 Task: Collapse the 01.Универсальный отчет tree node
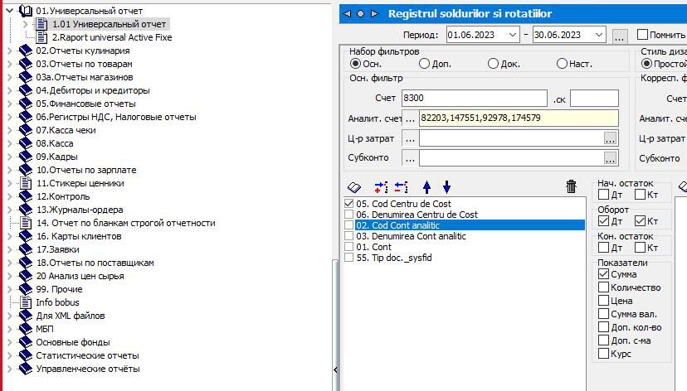click(x=10, y=11)
